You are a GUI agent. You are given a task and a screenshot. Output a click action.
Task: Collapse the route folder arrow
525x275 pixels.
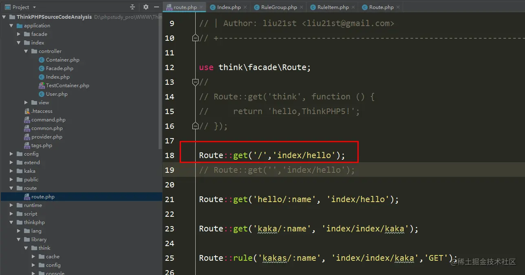[x=11, y=188]
